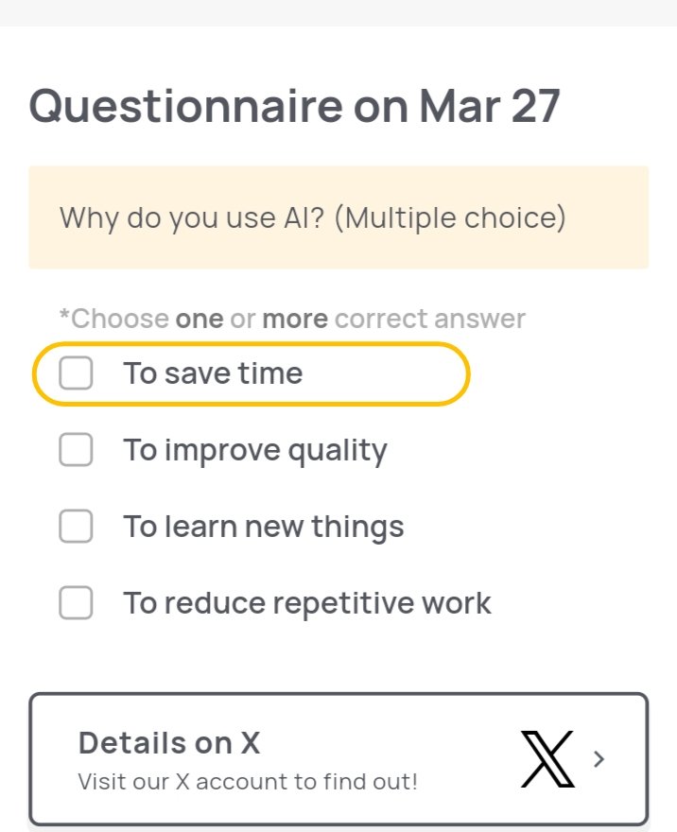Click the bold word "one" in the hint
Viewport: 677px width, 832px height.
pos(200,319)
